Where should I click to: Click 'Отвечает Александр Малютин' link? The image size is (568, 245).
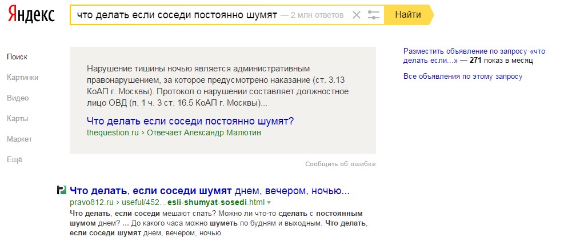[203, 133]
